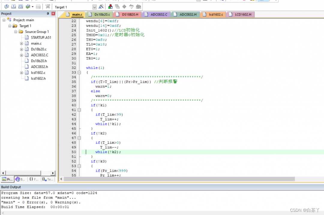The image size is (324, 215).
Task: Click the Build target toolbar icon
Action: click(13, 7)
